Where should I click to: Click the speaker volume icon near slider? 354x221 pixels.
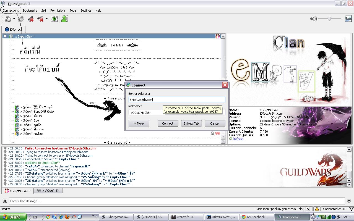tap(313, 19)
